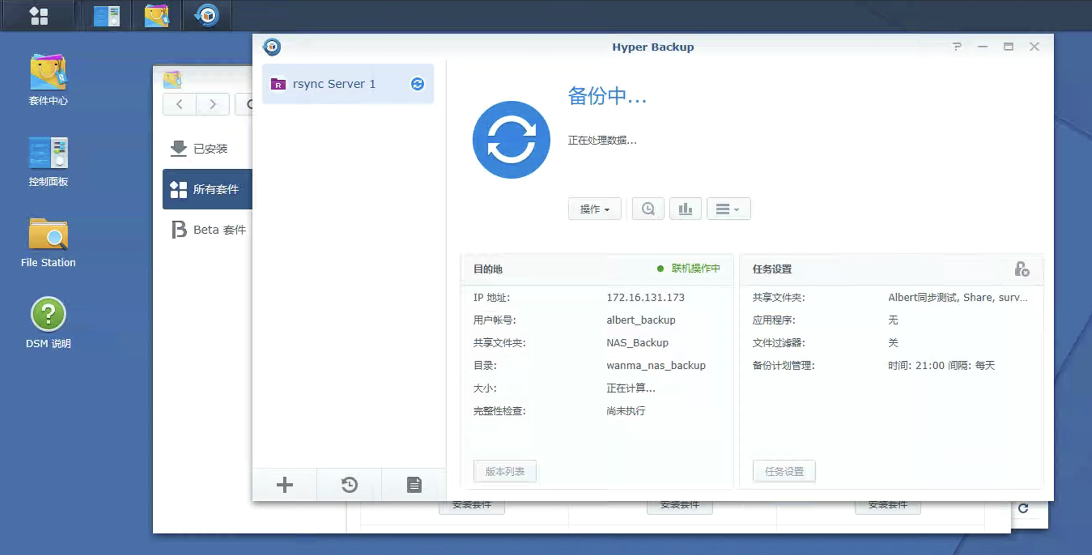Open the 任务设置 button
This screenshot has height=555, width=1092.
pos(784,471)
